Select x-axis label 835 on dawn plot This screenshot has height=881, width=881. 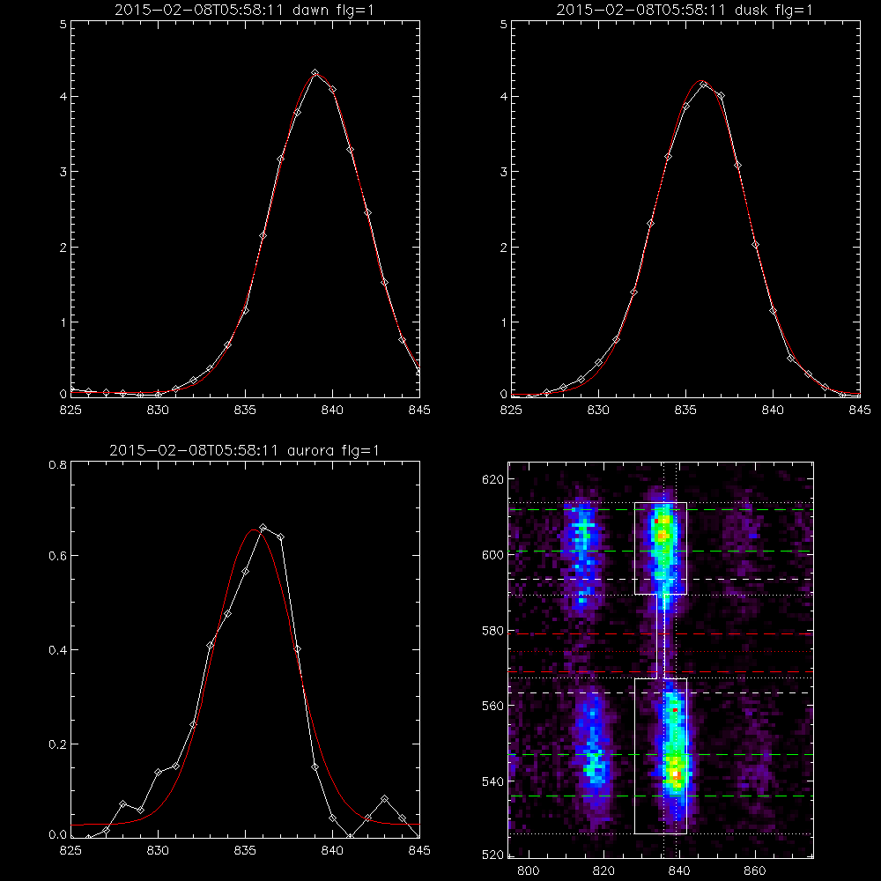pos(245,411)
